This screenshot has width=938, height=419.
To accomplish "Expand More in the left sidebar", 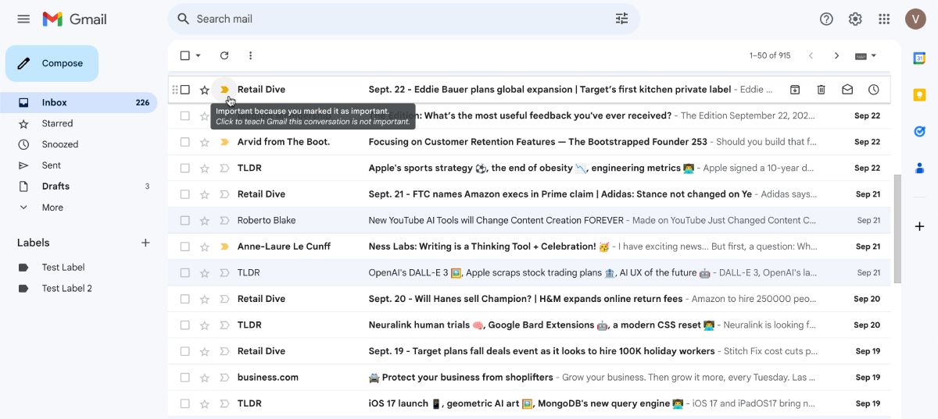I will 52,208.
